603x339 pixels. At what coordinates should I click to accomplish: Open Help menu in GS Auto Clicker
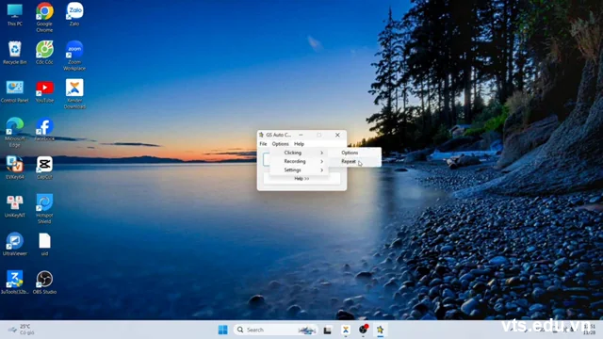pos(300,144)
